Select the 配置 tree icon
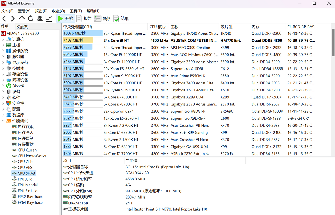The width and height of the screenshot is (335, 215). click(x=9, y=109)
